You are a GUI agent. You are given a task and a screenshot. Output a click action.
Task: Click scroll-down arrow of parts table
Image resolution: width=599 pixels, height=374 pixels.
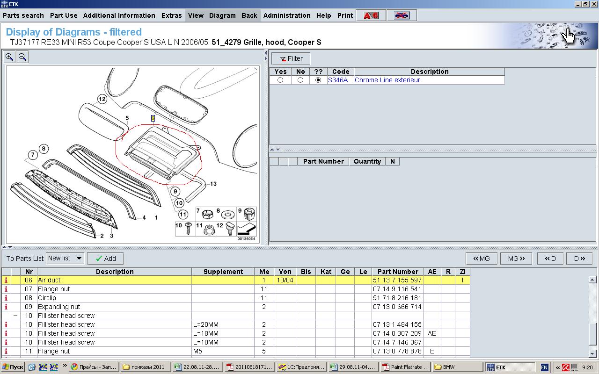point(592,353)
